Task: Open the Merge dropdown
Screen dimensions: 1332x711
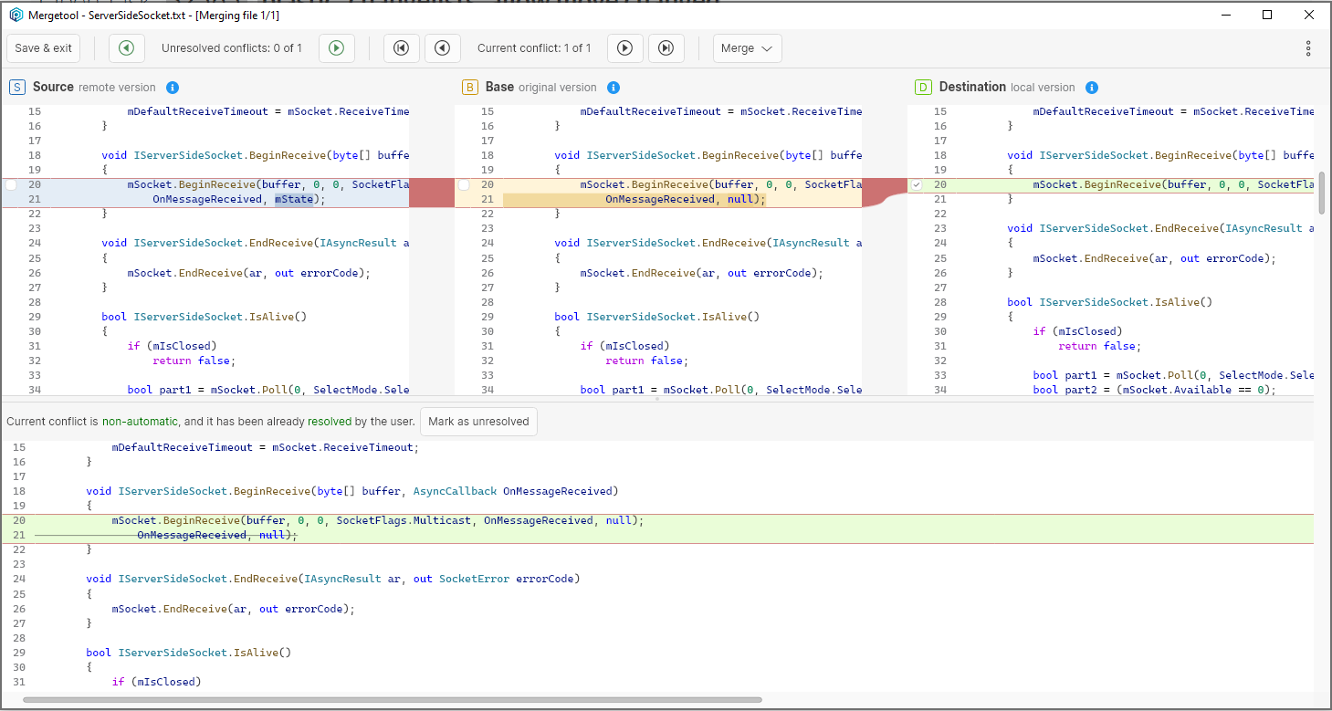Action: click(x=747, y=47)
